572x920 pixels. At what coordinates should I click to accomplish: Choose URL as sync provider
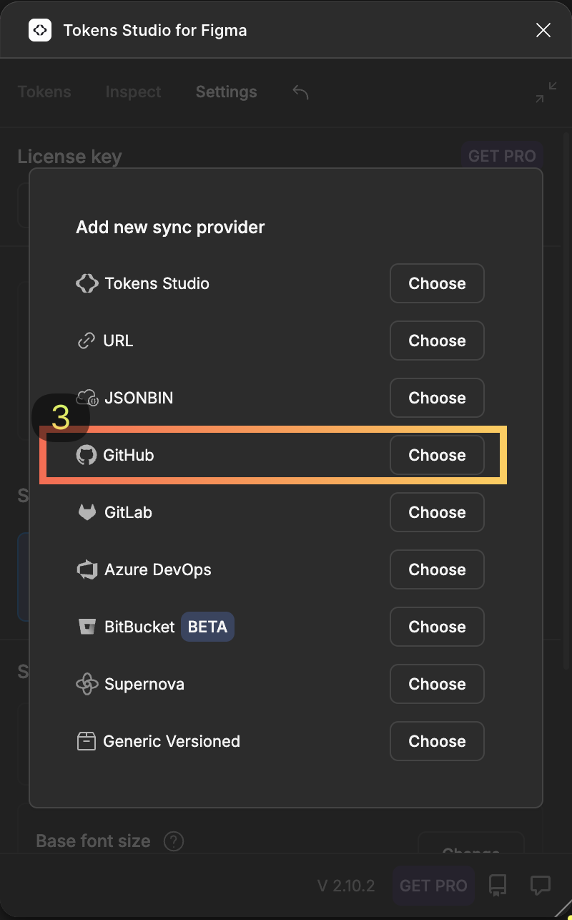tap(437, 341)
